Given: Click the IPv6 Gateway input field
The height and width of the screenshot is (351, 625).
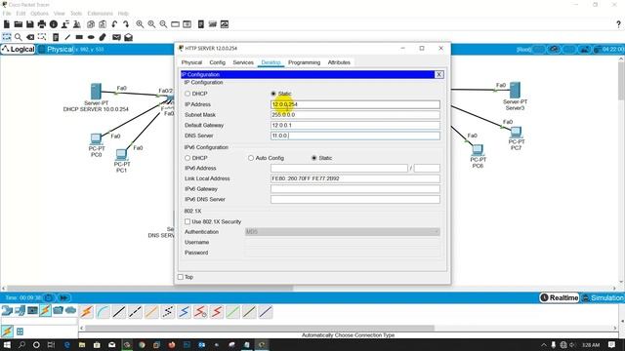Looking at the screenshot, I should tap(355, 189).
